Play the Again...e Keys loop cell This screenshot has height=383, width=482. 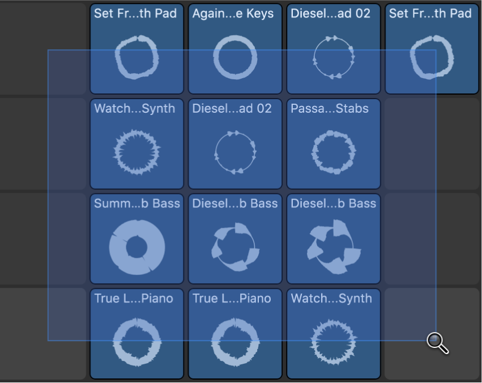(234, 48)
